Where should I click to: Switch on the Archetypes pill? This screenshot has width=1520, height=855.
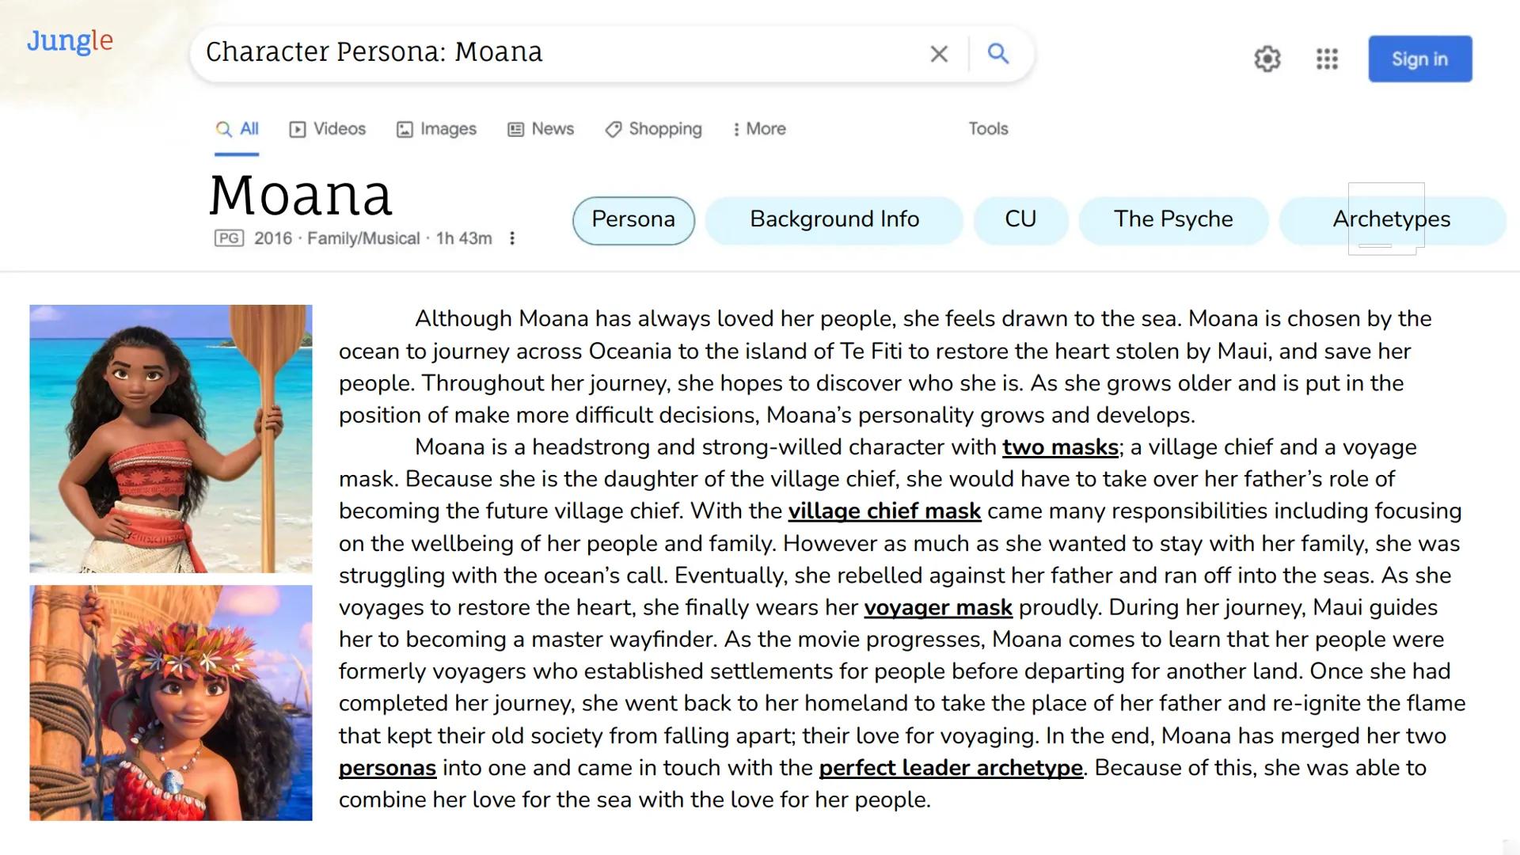pos(1391,219)
